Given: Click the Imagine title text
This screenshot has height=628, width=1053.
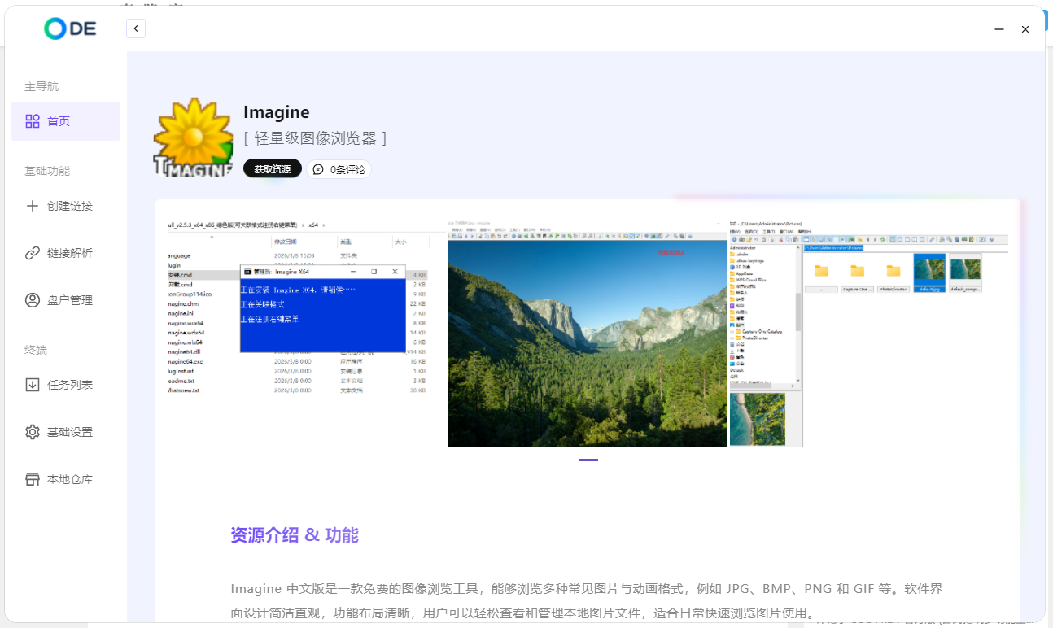Looking at the screenshot, I should click(277, 112).
